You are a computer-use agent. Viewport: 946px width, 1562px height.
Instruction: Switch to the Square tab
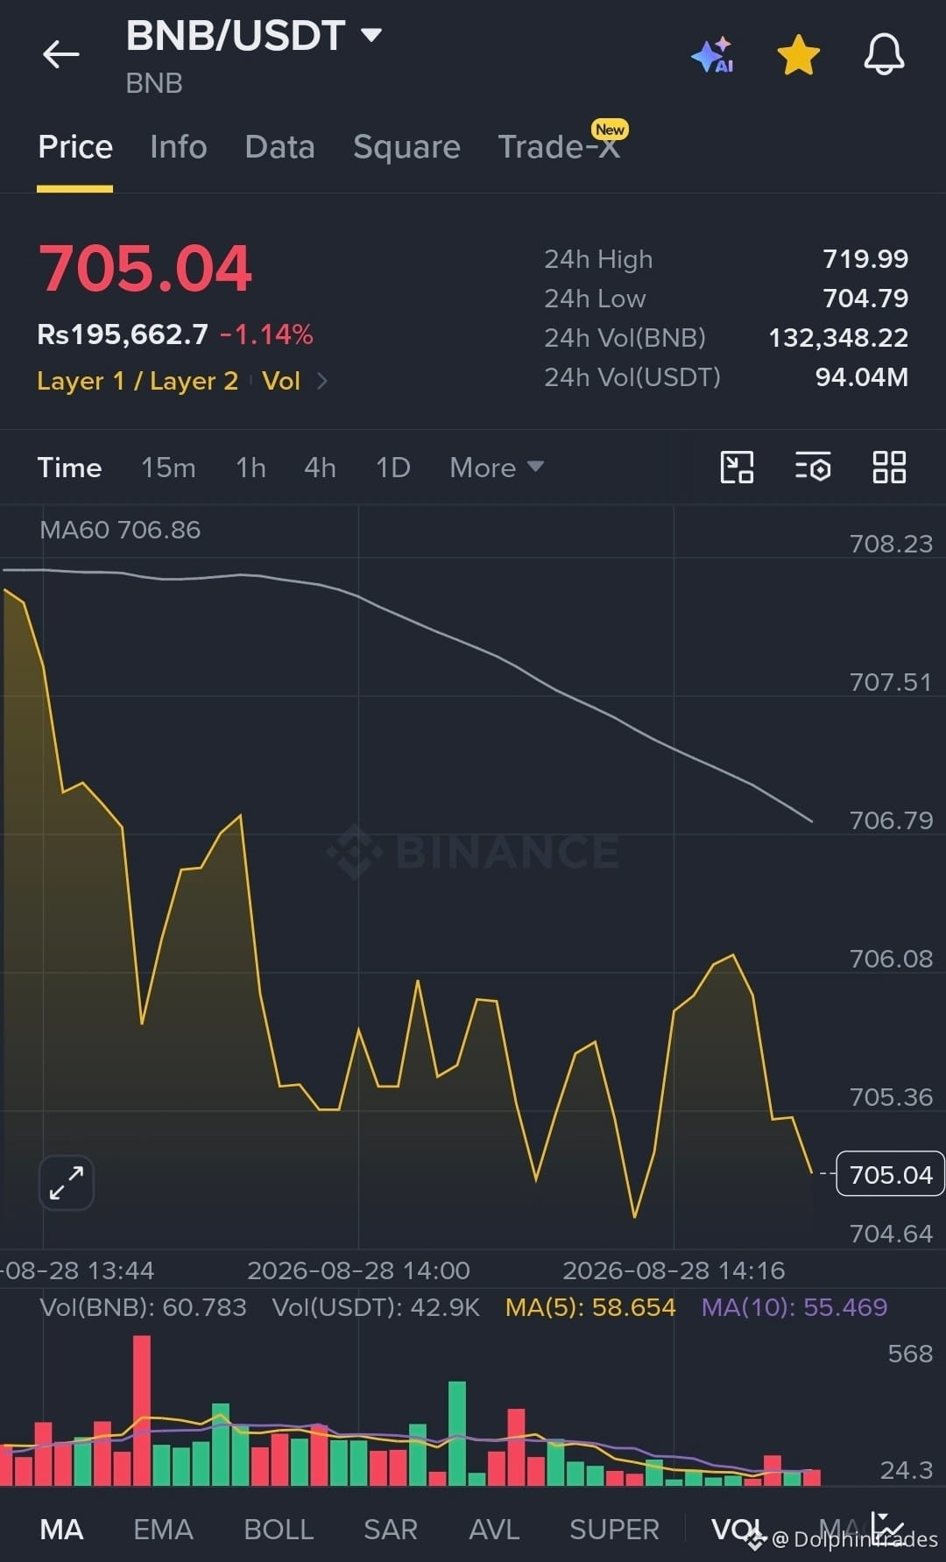(406, 147)
